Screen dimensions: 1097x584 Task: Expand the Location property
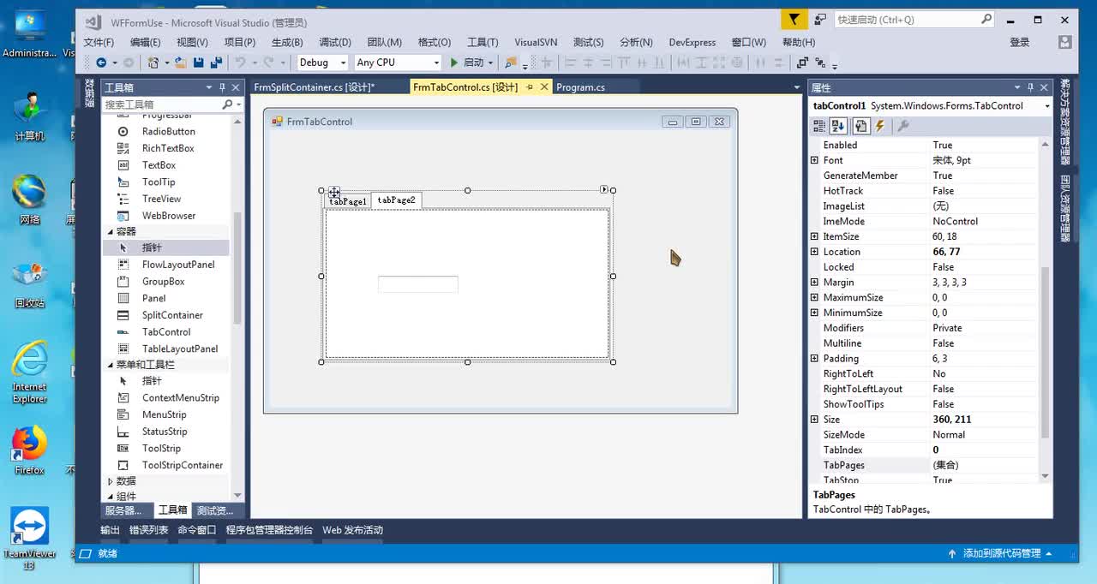[x=814, y=252]
